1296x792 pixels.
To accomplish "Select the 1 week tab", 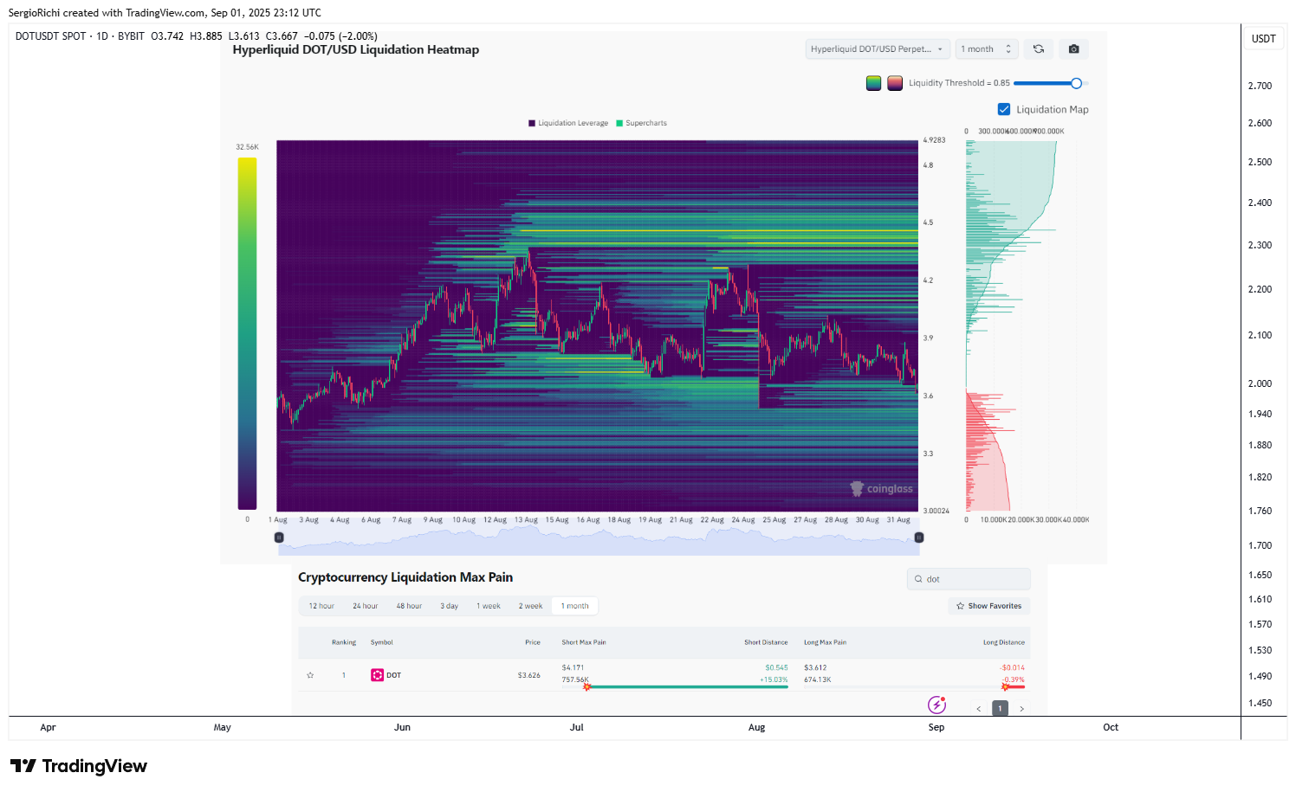I will point(489,606).
